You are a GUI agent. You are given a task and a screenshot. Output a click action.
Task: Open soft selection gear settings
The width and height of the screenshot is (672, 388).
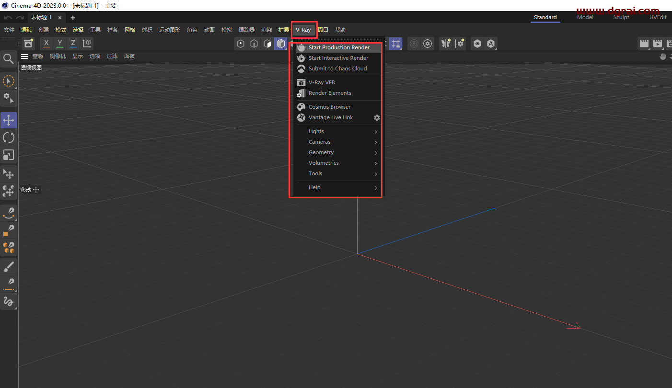click(x=428, y=44)
